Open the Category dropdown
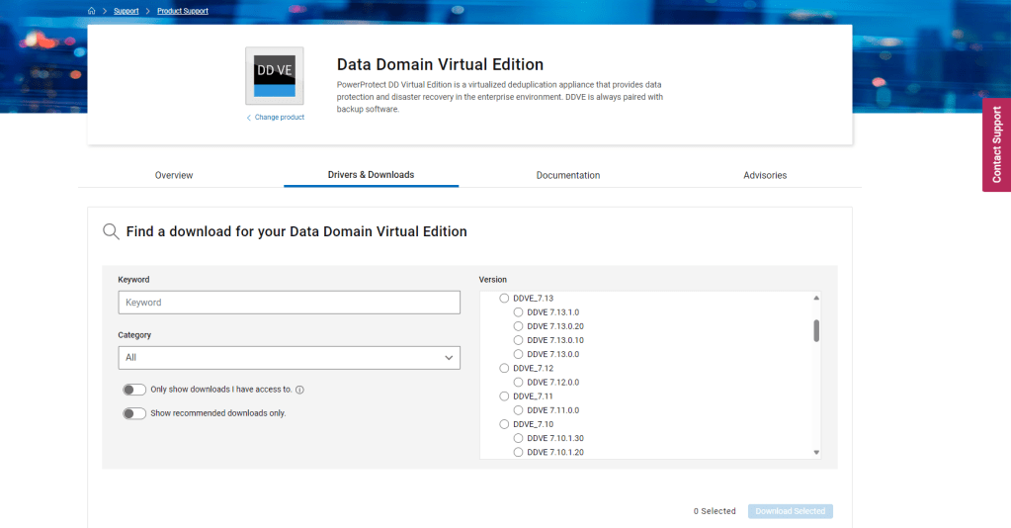 pos(289,357)
